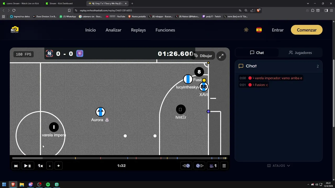Click the h/ntΞr player disc
Viewport: 335px width, 188px height.
point(181,109)
